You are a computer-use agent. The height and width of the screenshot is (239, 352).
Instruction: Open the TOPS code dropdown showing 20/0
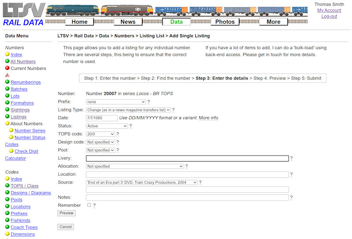click(x=100, y=134)
